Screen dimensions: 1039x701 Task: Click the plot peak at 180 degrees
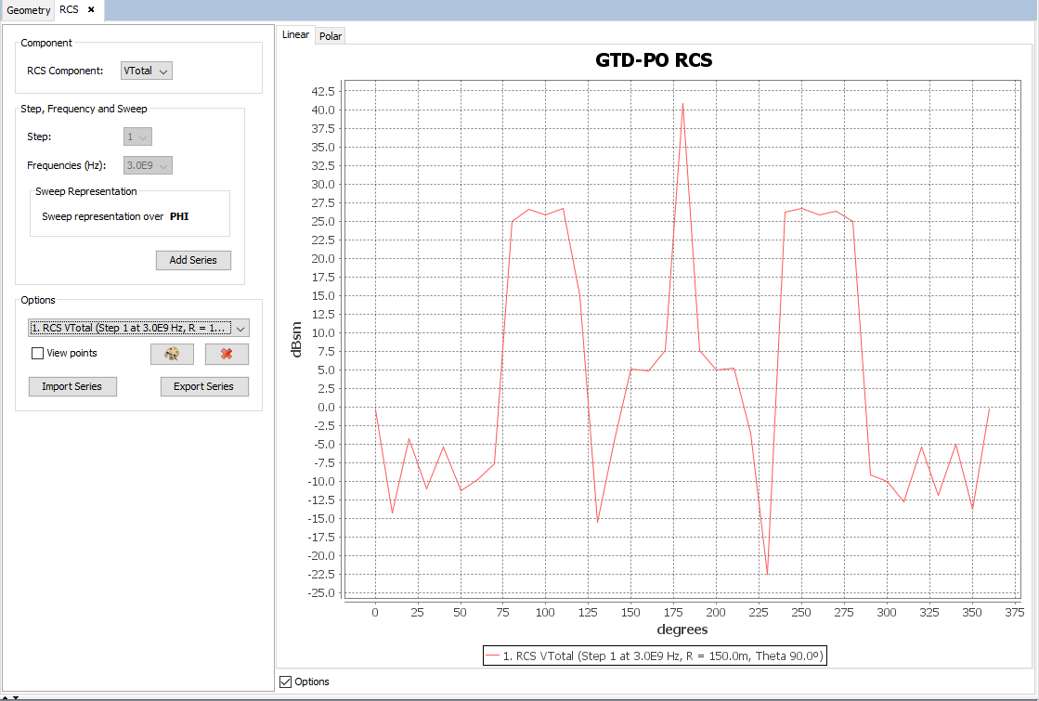point(682,104)
